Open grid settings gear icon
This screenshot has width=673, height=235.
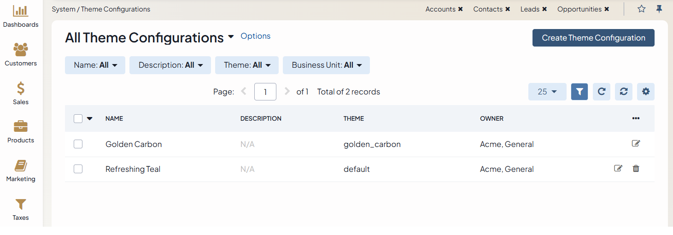click(x=645, y=92)
